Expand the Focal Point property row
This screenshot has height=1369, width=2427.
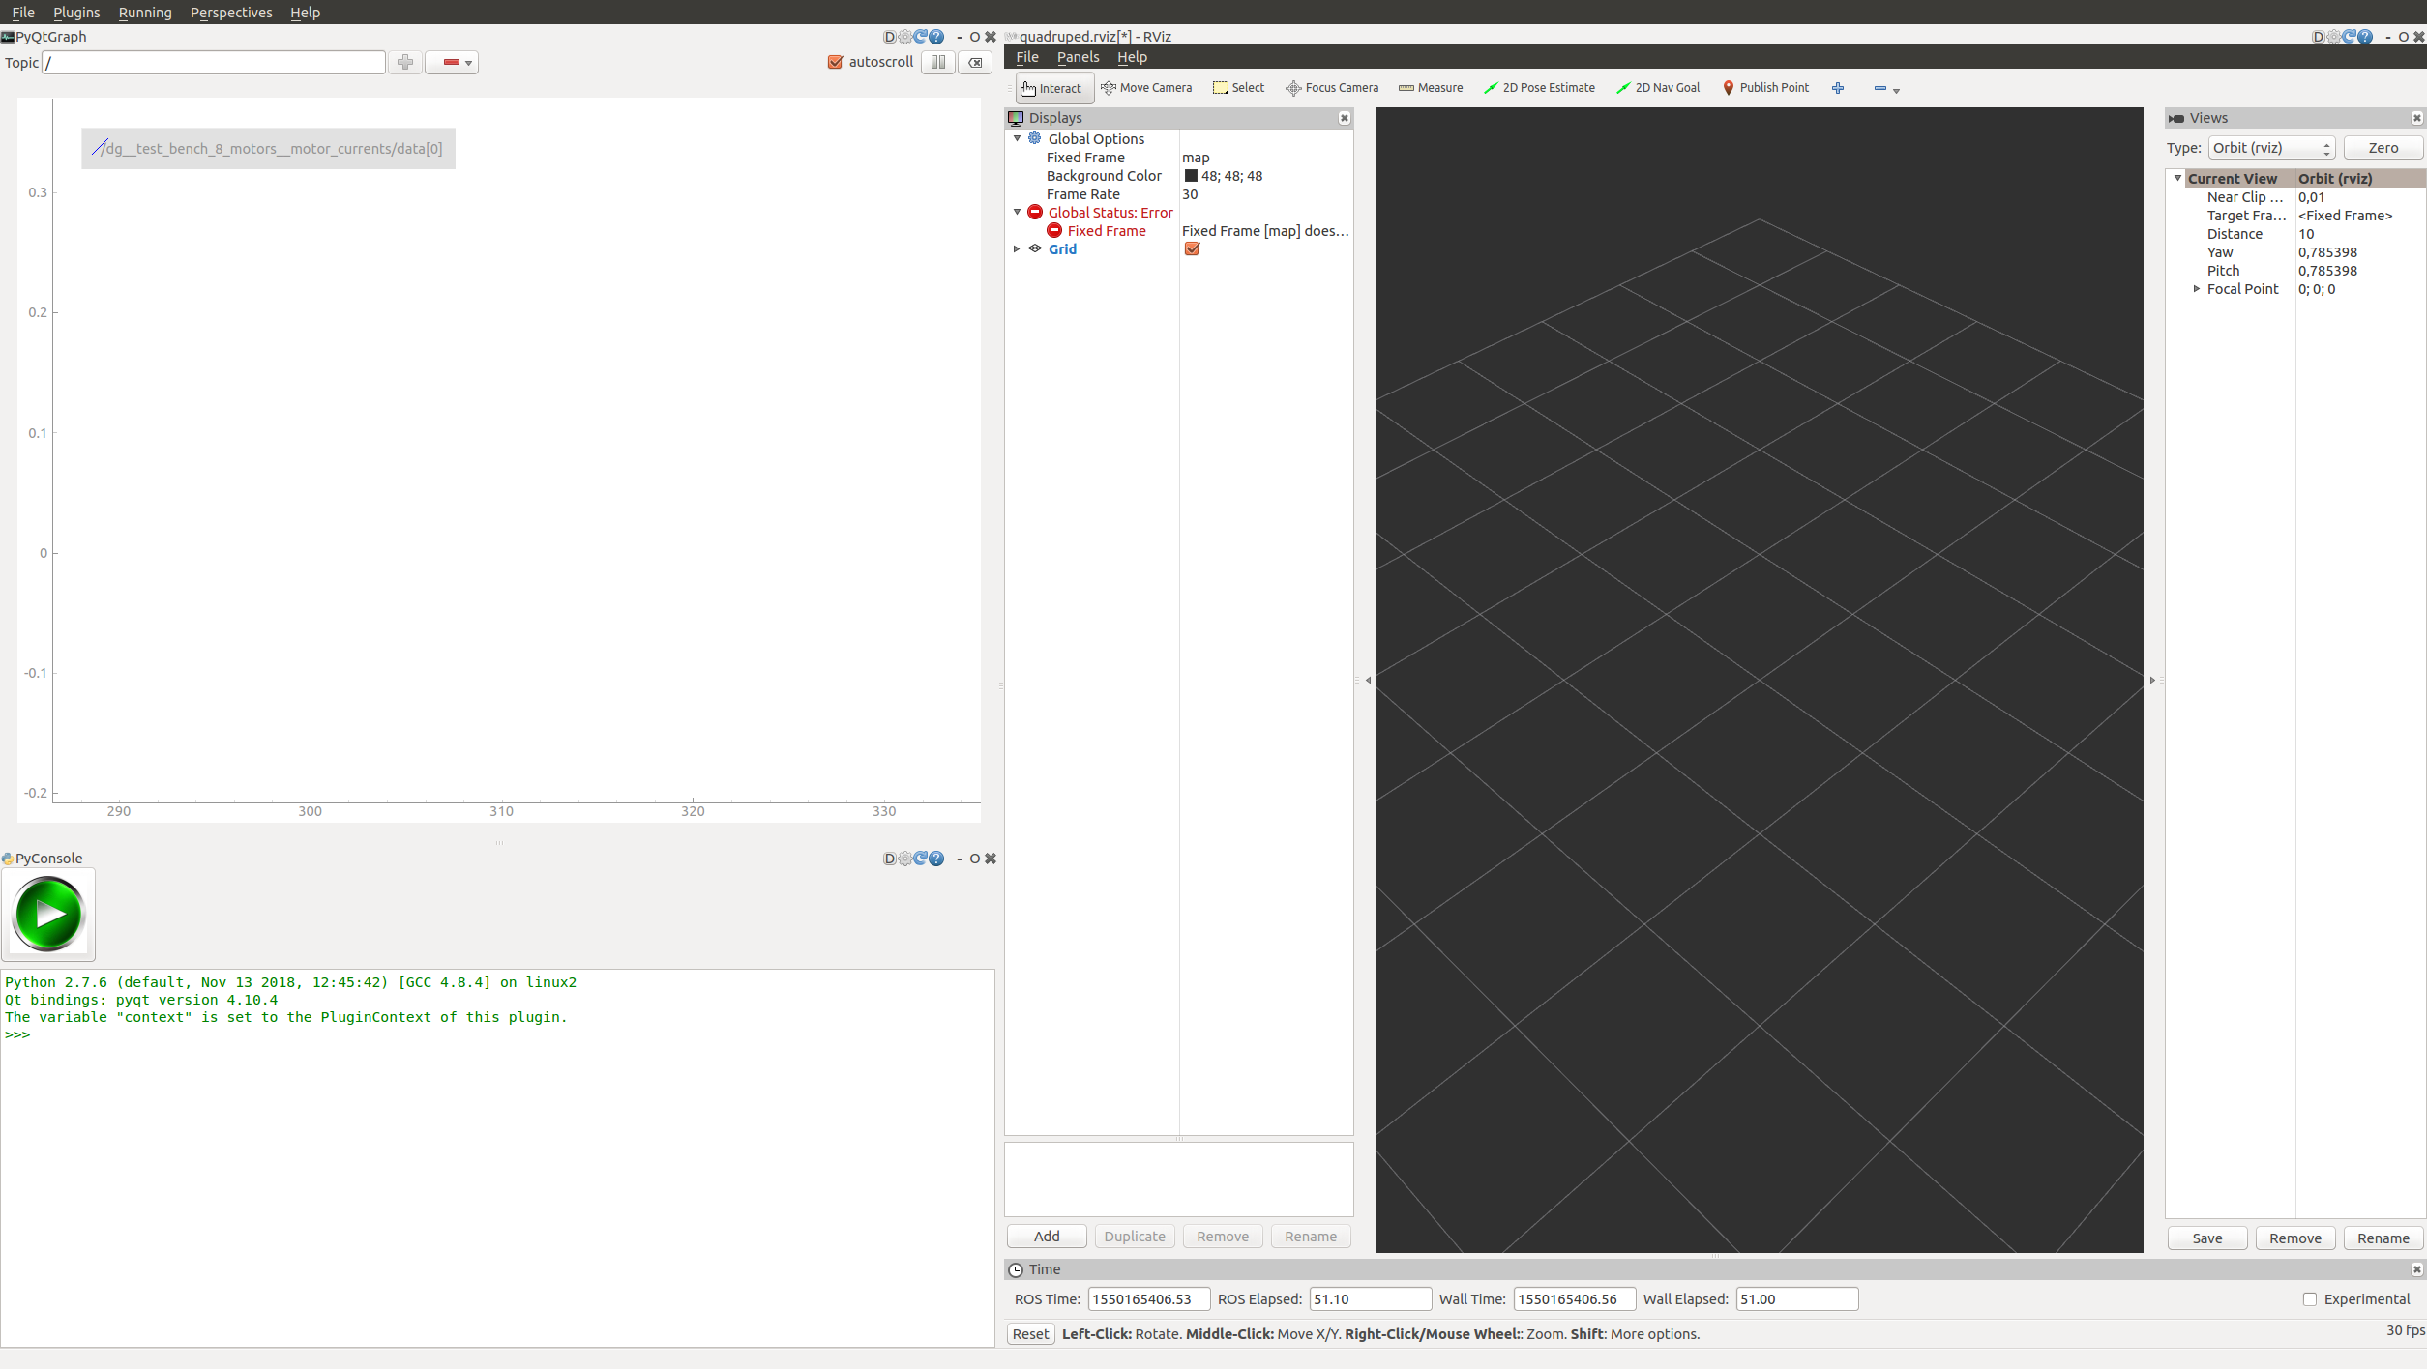click(x=2197, y=288)
